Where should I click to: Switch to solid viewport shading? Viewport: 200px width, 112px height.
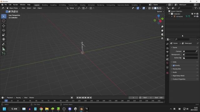(x=155, y=8)
